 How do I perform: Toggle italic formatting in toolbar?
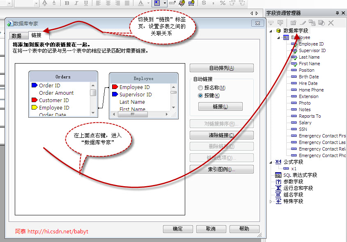click(76, 3)
